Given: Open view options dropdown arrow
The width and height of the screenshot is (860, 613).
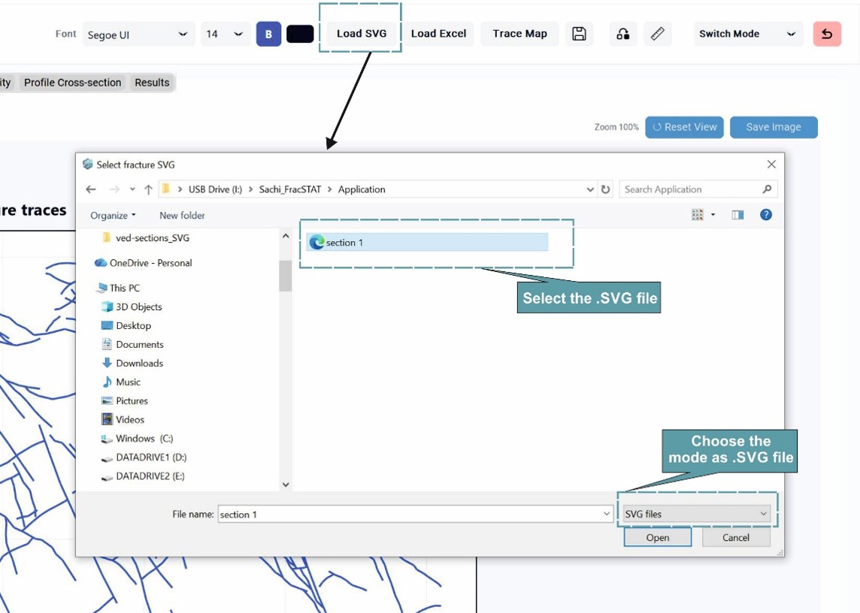Looking at the screenshot, I should pyautogui.click(x=713, y=215).
